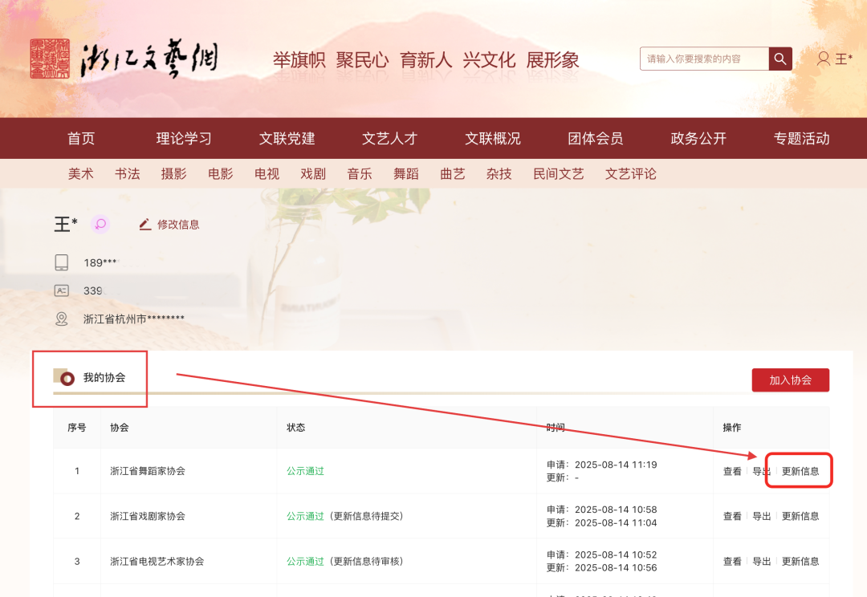Click the 我的协会 section icon
Screen dimensions: 867x597
[x=64, y=378]
